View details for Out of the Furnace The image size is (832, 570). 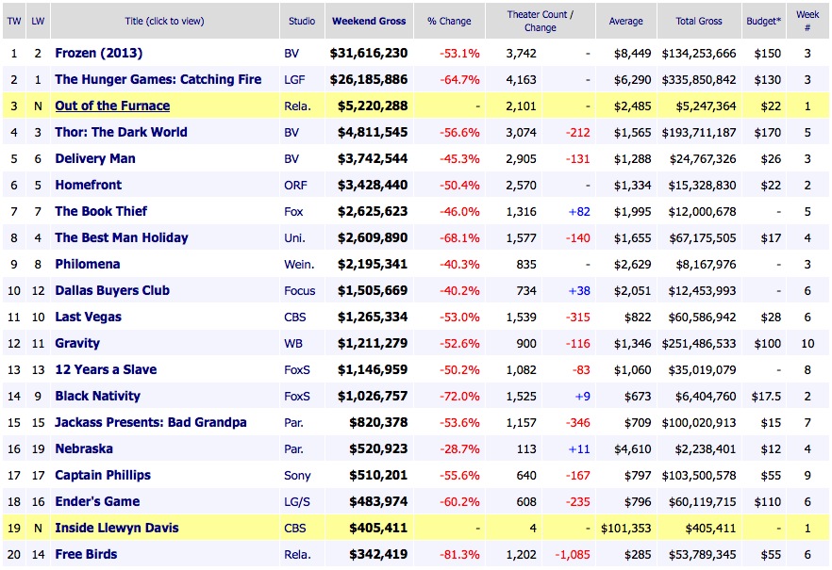click(x=110, y=106)
